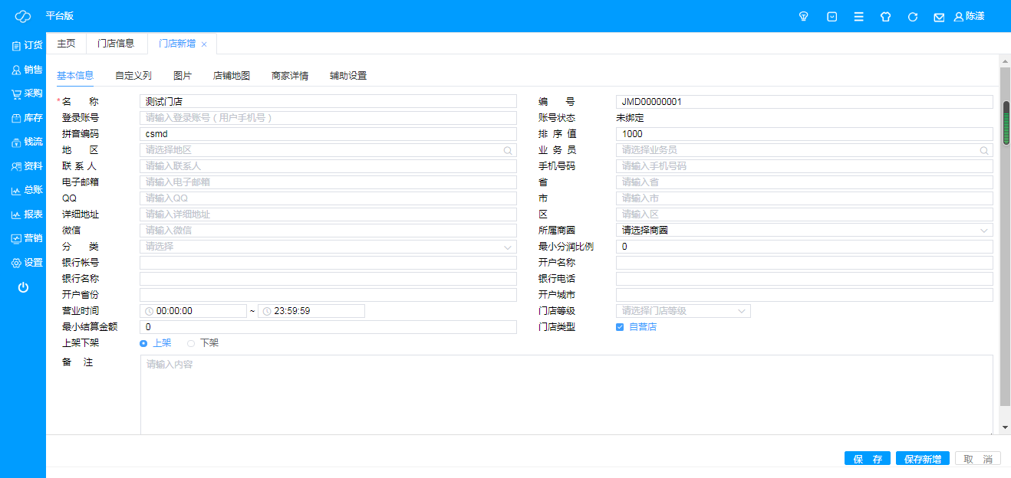This screenshot has height=478, width=1011.
Task: Click the lightbulb tips icon in header
Action: [804, 16]
